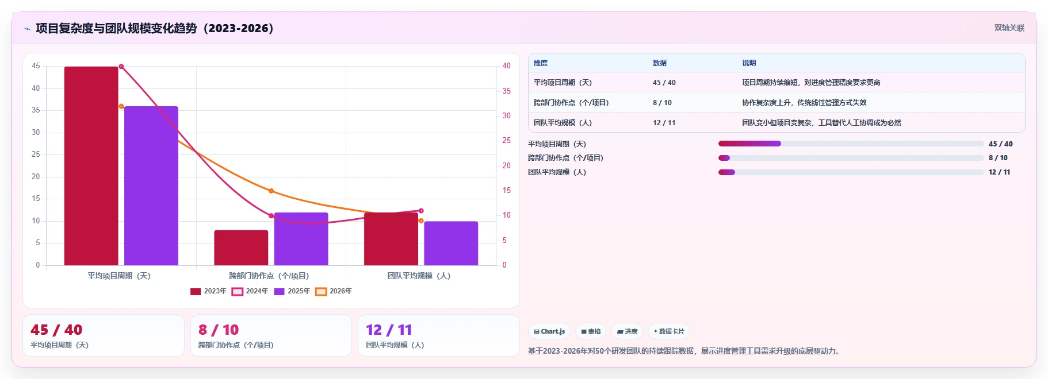The height and width of the screenshot is (379, 1048).
Task: Click the 双轴关联 label in the header
Action: pyautogui.click(x=1009, y=28)
